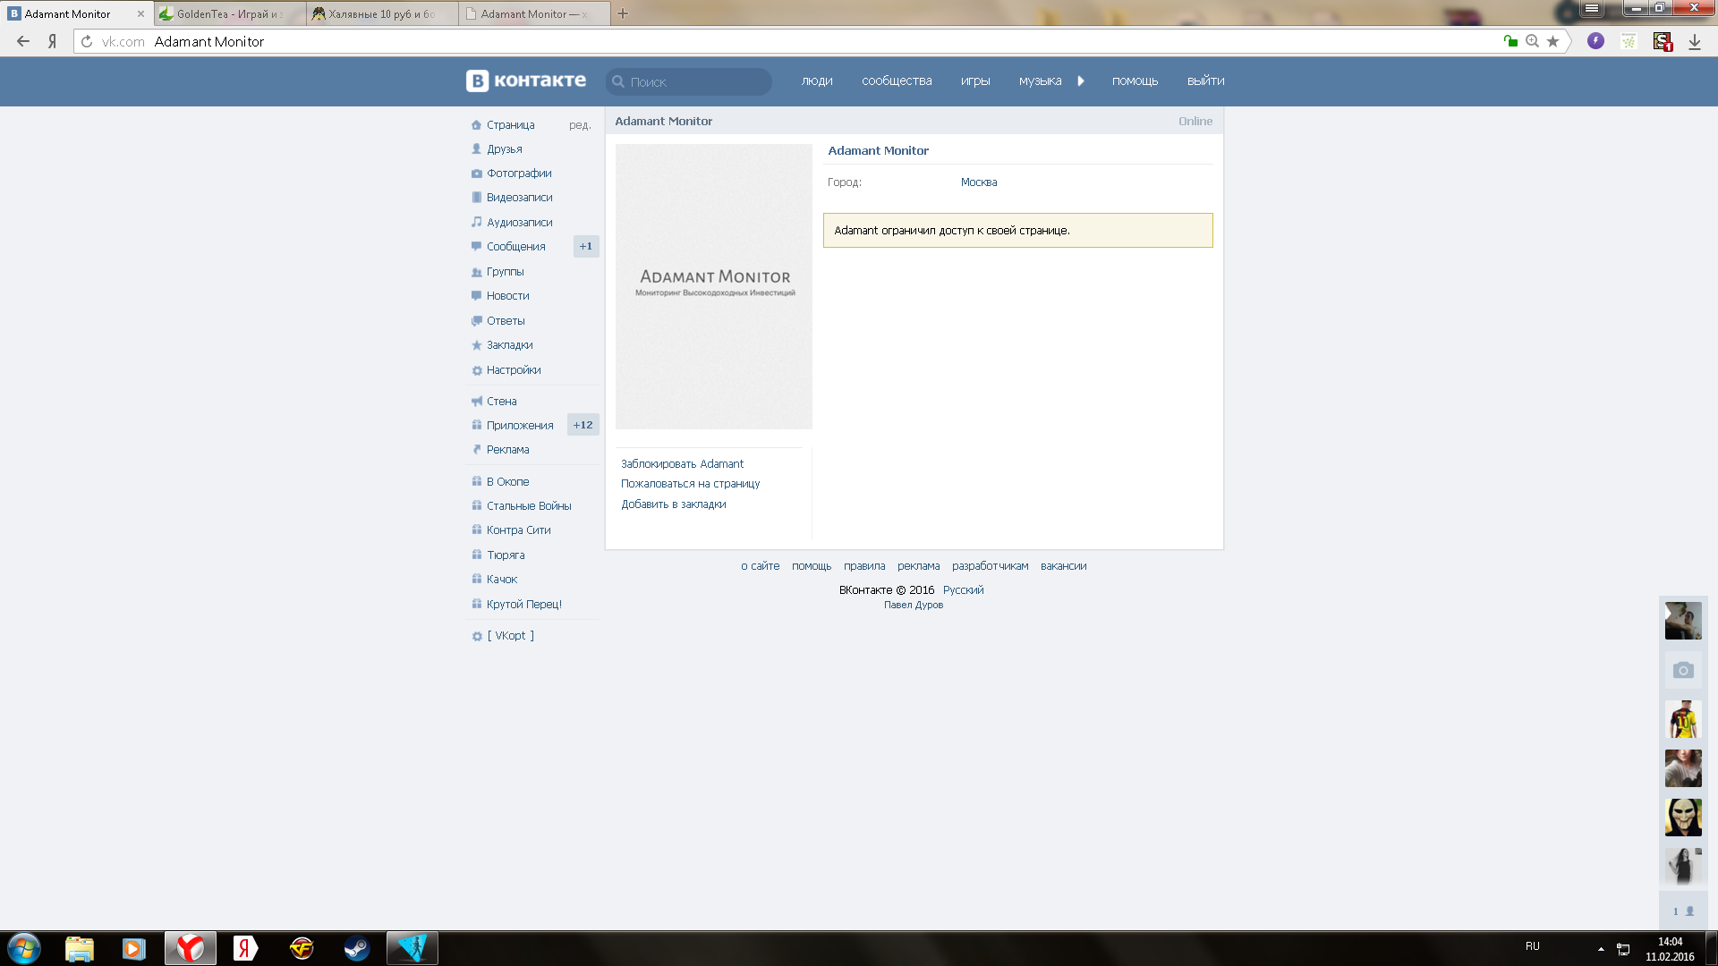Click Добавить в закладки link
The width and height of the screenshot is (1718, 966).
point(673,504)
